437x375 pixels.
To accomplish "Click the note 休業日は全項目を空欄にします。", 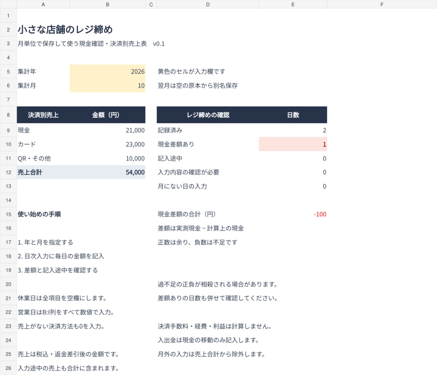I will coord(62,298).
